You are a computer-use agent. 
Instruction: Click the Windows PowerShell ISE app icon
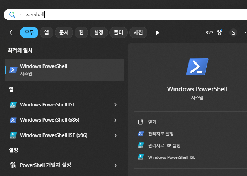click(x=13, y=105)
